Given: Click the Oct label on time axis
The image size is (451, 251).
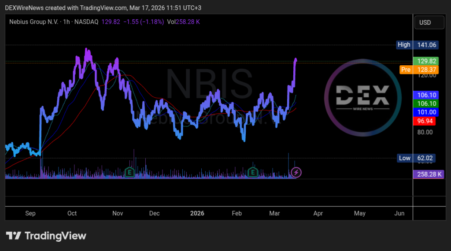Looking at the screenshot, I should click(x=72, y=213).
